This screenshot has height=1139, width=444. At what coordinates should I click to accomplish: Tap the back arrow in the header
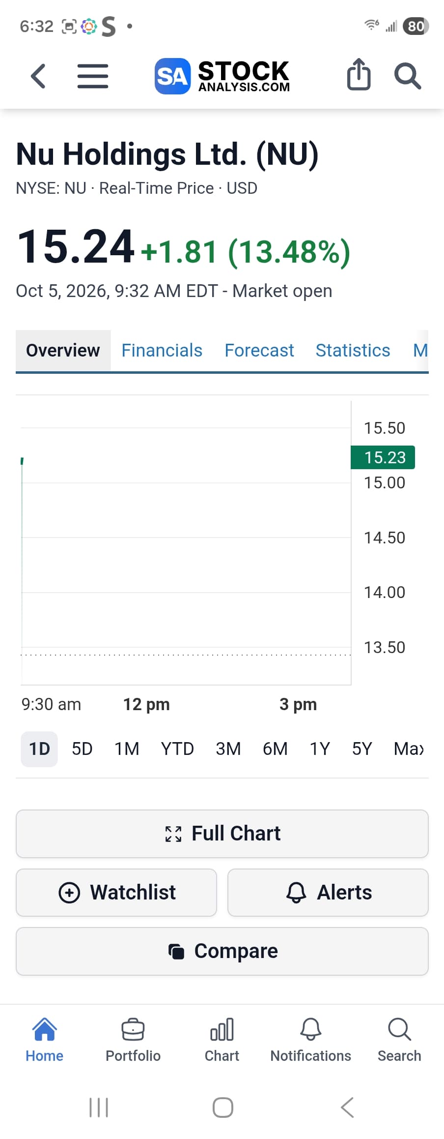[38, 76]
